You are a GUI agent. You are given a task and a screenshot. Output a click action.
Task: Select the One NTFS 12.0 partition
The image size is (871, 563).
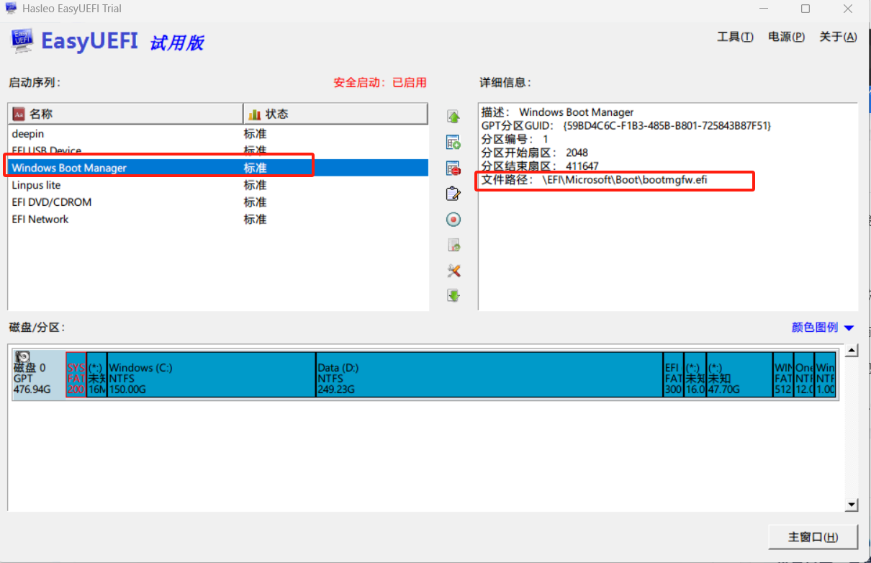click(805, 374)
